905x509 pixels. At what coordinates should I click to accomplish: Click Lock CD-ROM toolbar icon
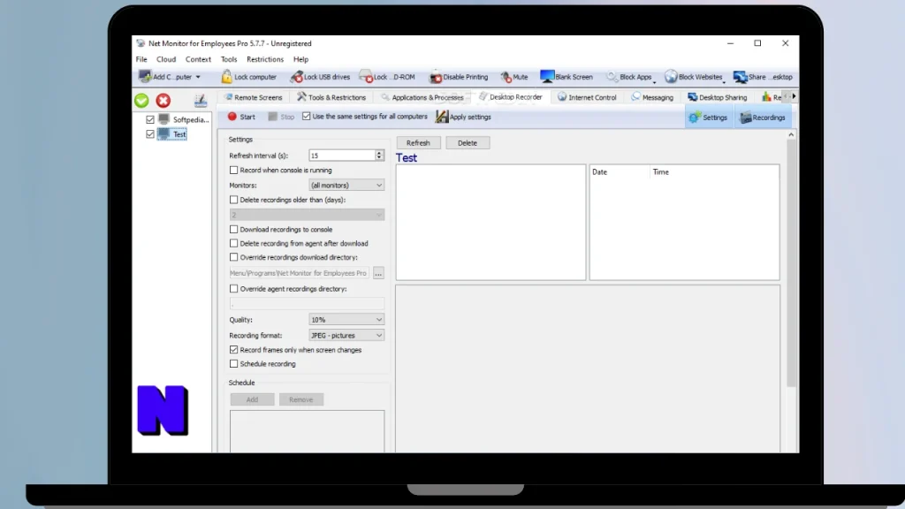tap(366, 77)
